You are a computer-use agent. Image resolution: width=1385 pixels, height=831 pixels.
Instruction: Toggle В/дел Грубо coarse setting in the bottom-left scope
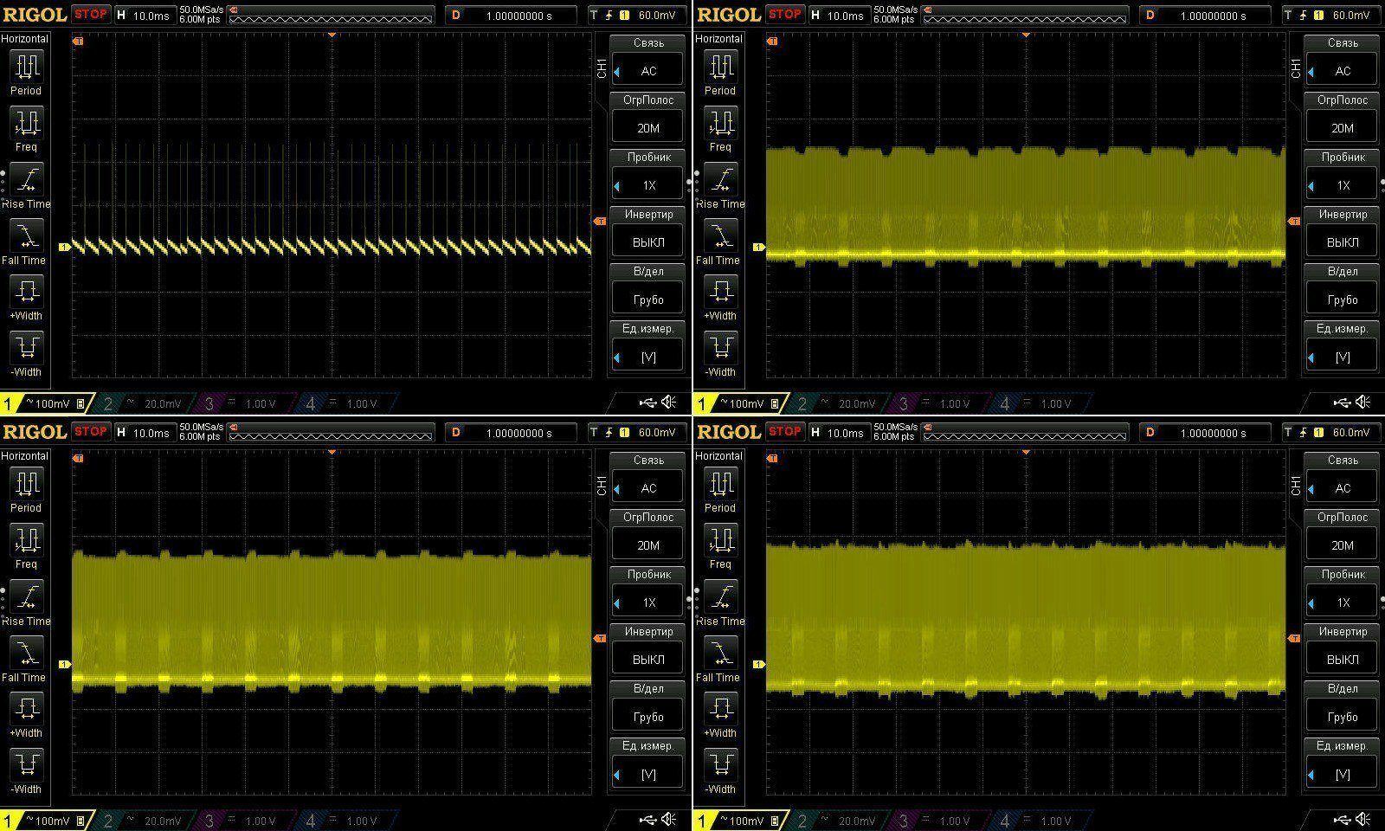coord(647,716)
